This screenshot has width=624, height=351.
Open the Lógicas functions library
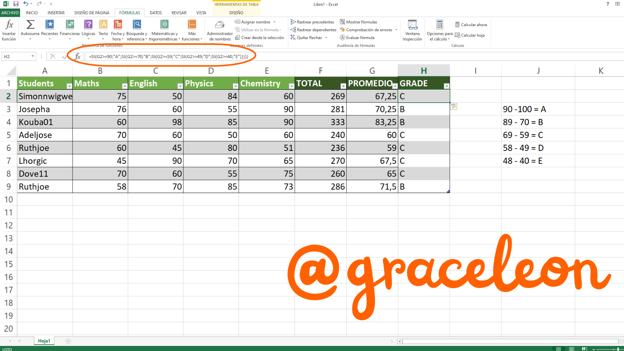(x=89, y=30)
